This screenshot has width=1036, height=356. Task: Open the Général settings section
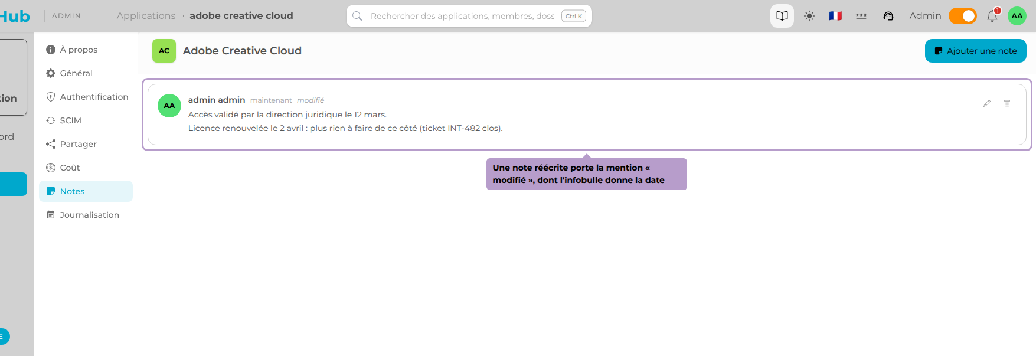point(86,73)
